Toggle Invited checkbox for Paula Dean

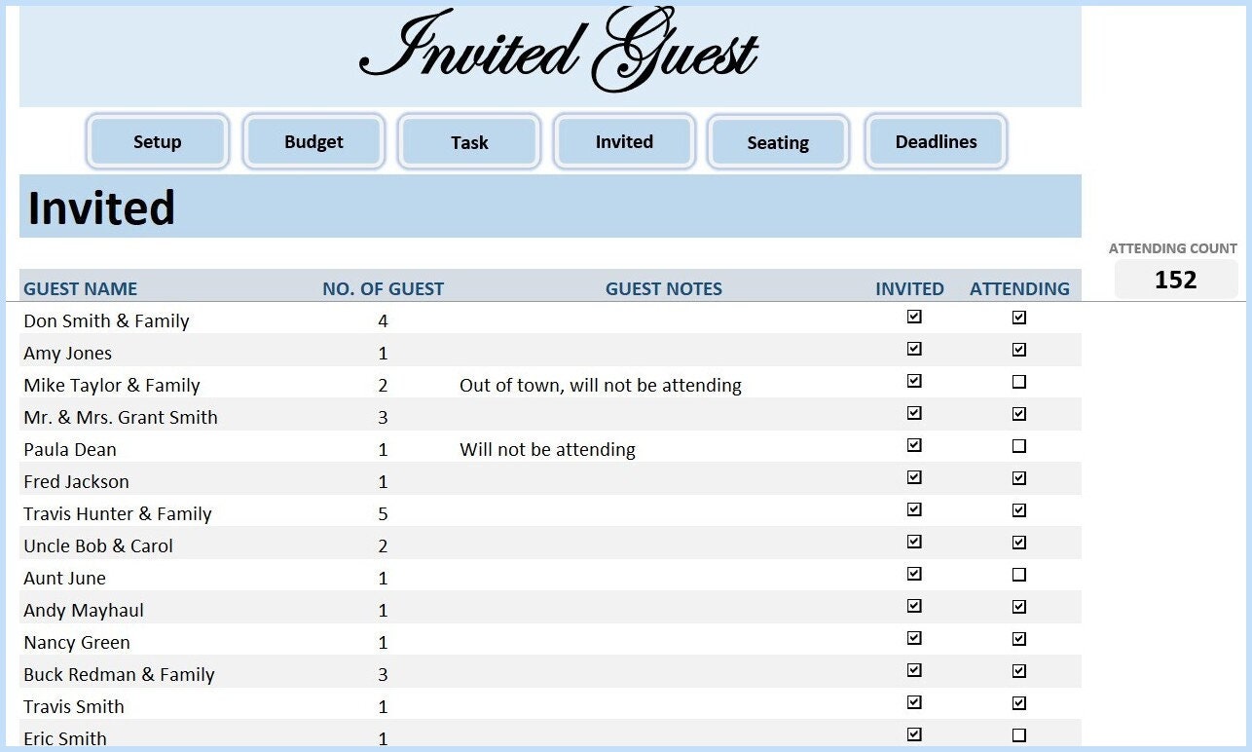[914, 445]
